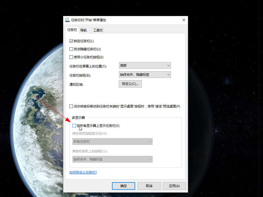Viewport: 263px width, 197px height.
Task: Click the 应用(A) button
Action: tap(174, 186)
